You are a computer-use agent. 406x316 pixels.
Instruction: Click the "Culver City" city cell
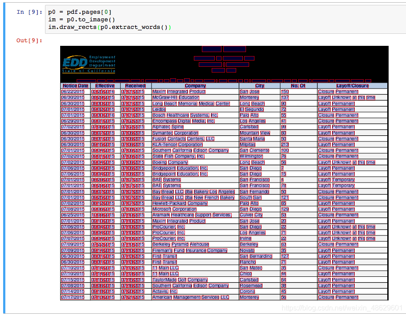click(x=251, y=215)
